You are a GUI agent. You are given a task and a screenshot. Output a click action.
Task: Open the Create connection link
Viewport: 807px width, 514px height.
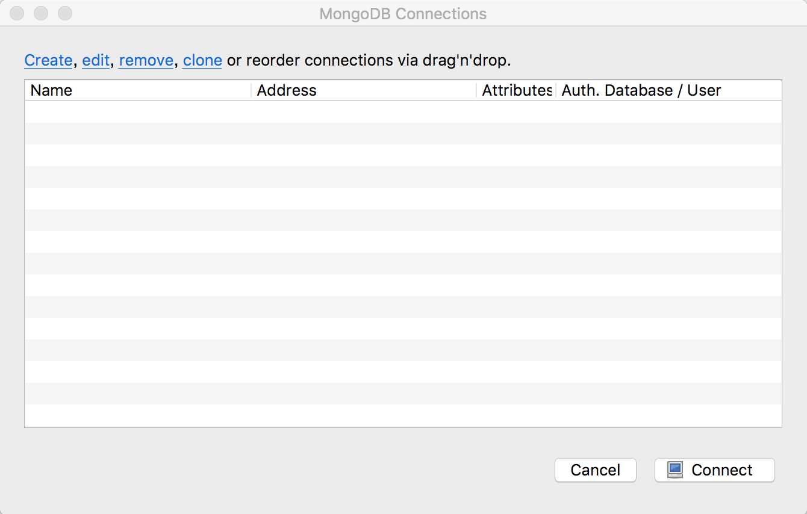(x=48, y=60)
